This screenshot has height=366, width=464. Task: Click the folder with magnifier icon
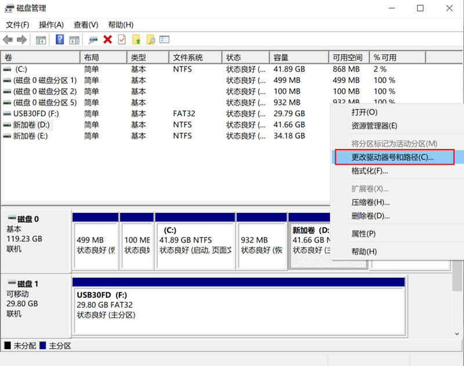pyautogui.click(x=150, y=39)
